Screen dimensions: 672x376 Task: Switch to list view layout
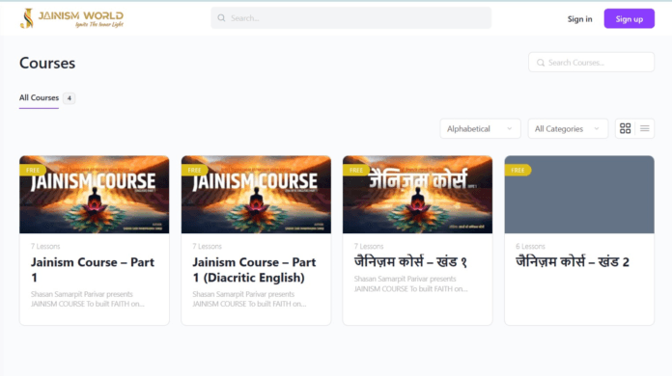[x=645, y=128]
